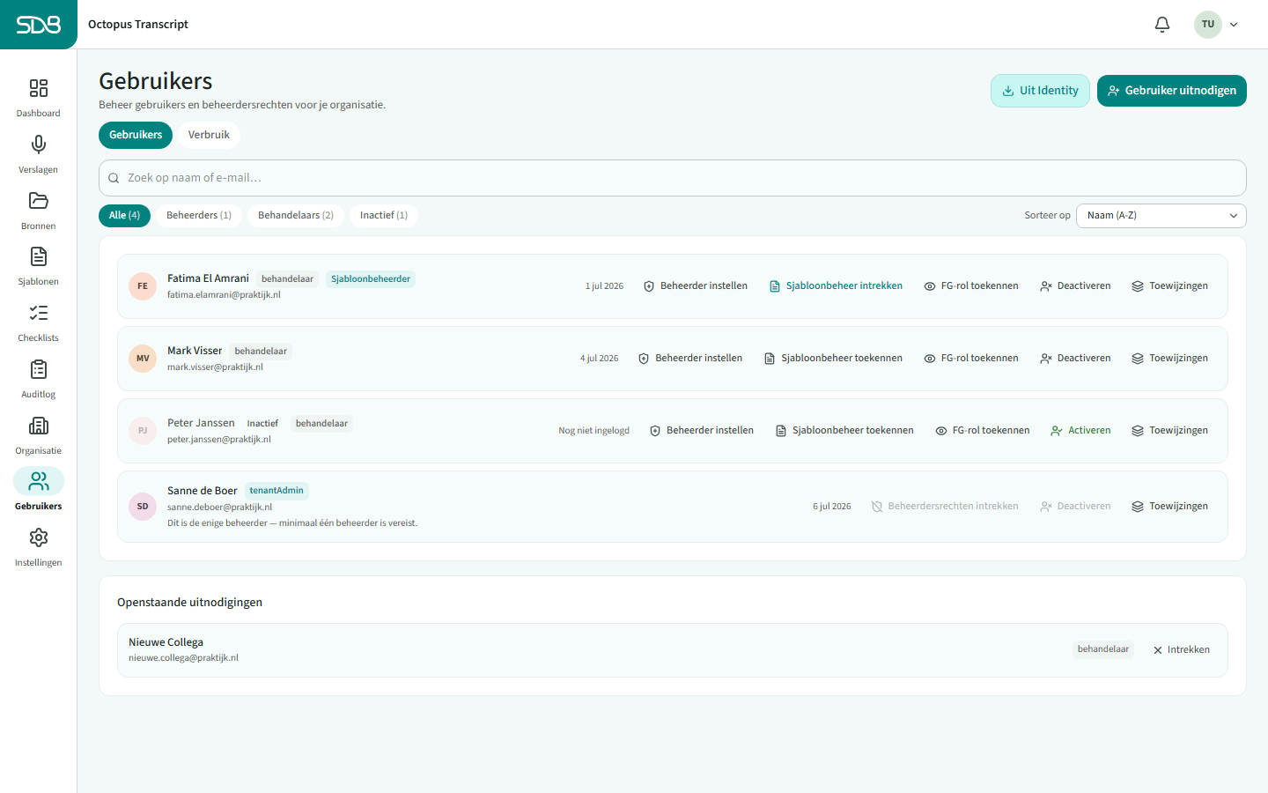Filter by Alle (4)
The height and width of the screenshot is (793, 1268).
click(124, 216)
